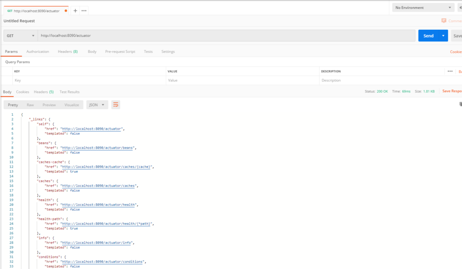462x269 pixels.
Task: Click the tab options three-dot icon
Action: [84, 10]
